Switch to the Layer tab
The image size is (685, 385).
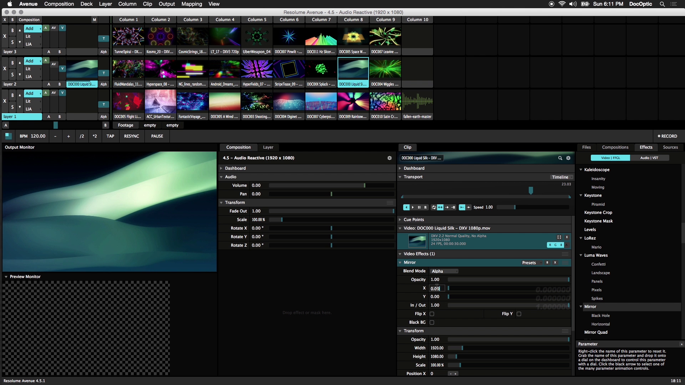coord(268,147)
